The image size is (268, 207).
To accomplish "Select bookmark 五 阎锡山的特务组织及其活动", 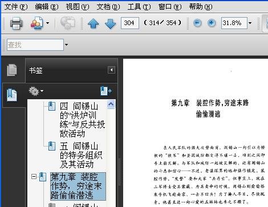I will click(81, 155).
